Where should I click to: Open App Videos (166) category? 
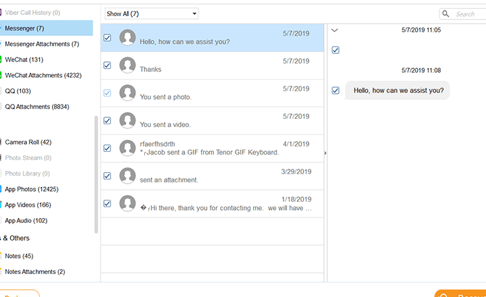click(x=28, y=205)
